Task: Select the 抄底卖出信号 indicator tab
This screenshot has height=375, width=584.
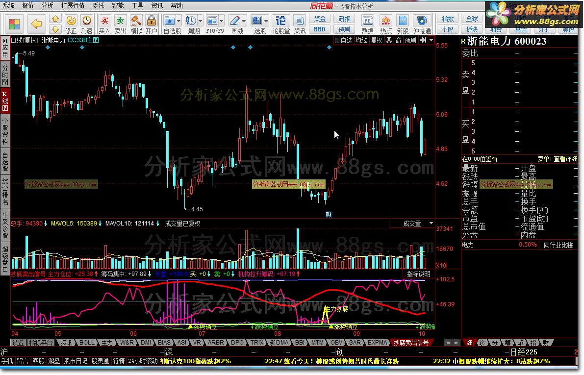Action: point(411,343)
